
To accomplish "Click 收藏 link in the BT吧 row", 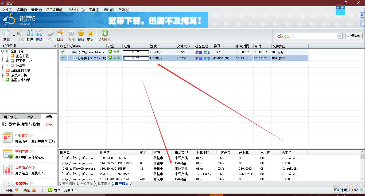I will 199,52.
